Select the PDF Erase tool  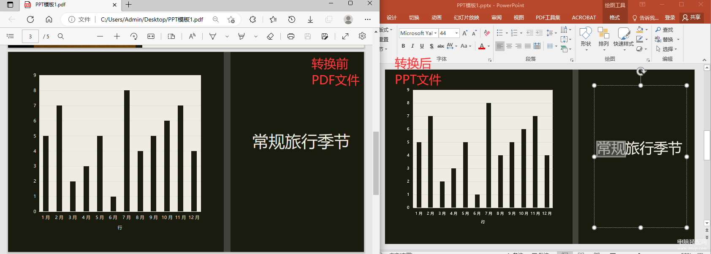point(270,36)
